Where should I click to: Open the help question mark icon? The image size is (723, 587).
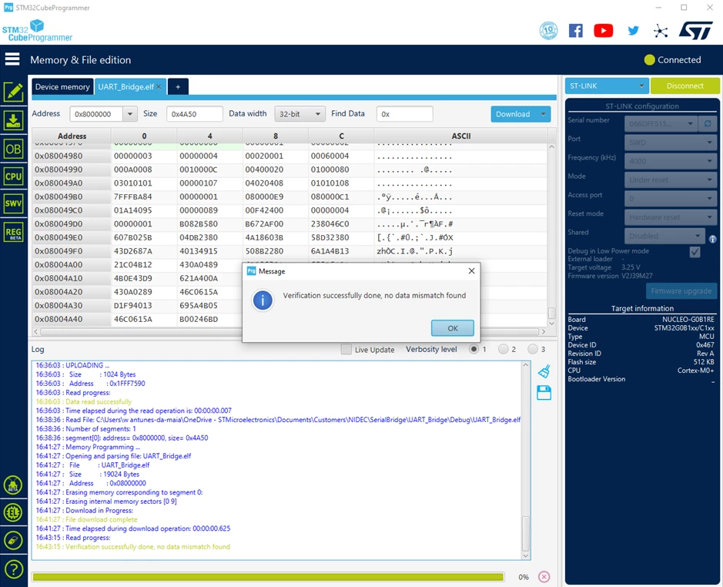13,569
